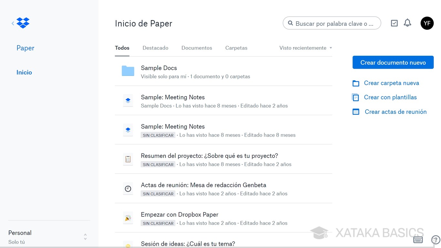Open the tasks checklist icon in header
This screenshot has width=441, height=248.
coord(394,23)
